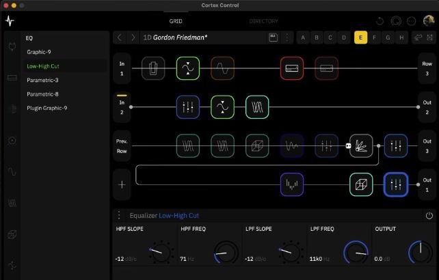Choose Parametric-3 from the EQ list
439x280 pixels.
65,80
